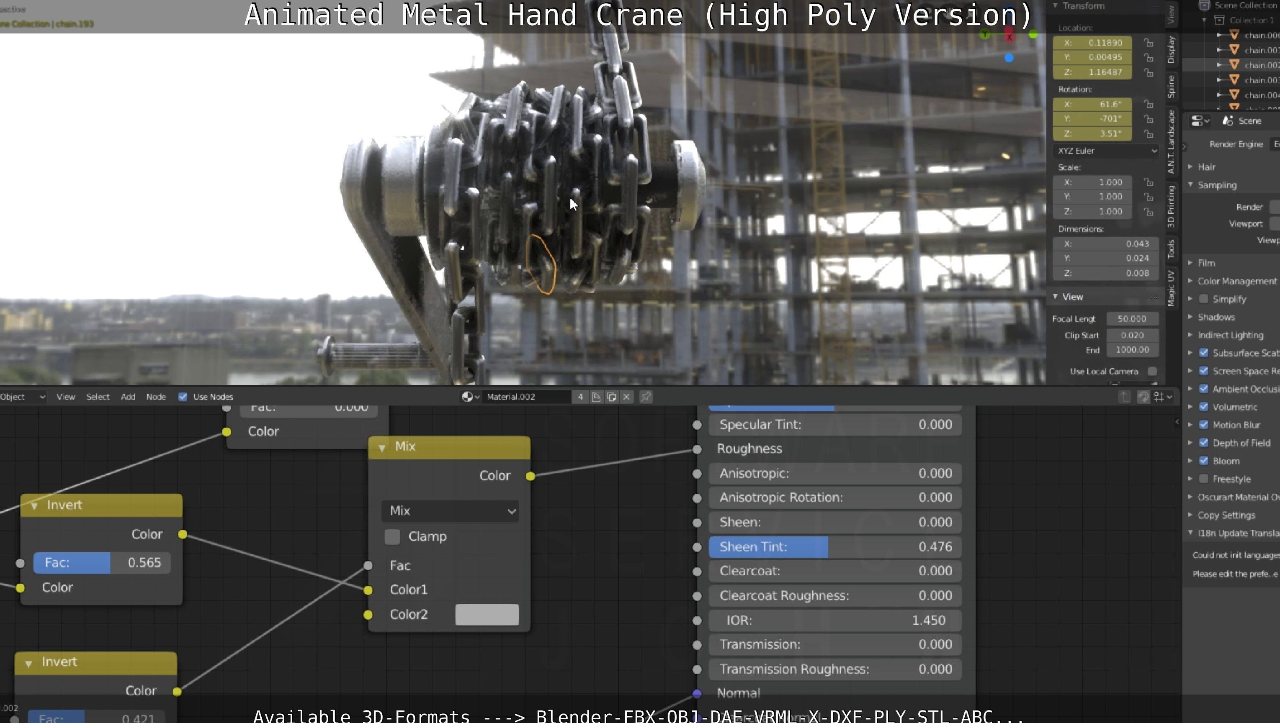Toggle the Location Y lock icon
The image size is (1280, 723).
coord(1149,58)
